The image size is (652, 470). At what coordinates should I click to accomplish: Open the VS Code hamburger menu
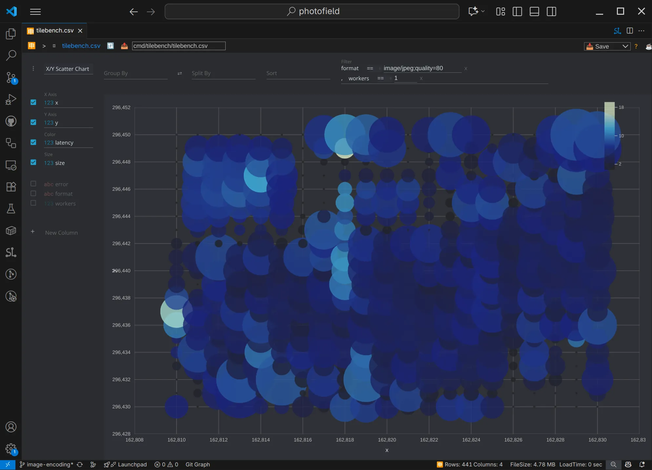click(35, 11)
